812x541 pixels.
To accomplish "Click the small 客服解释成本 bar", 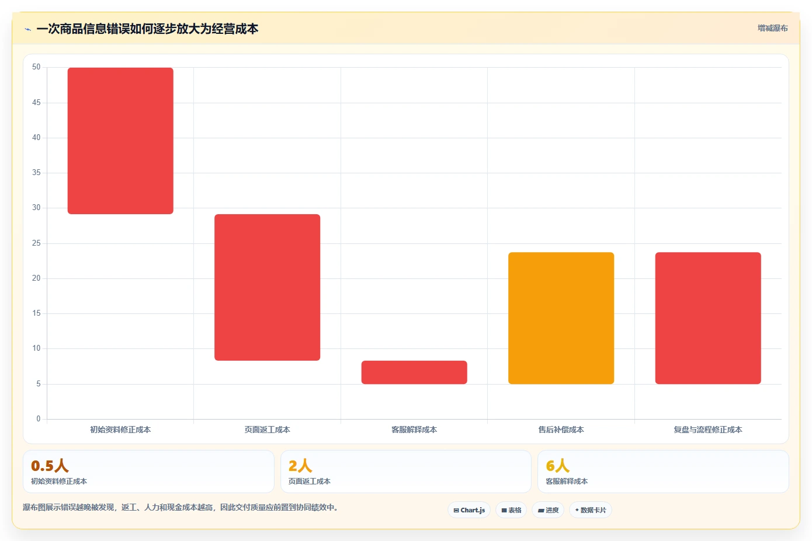I will click(414, 372).
